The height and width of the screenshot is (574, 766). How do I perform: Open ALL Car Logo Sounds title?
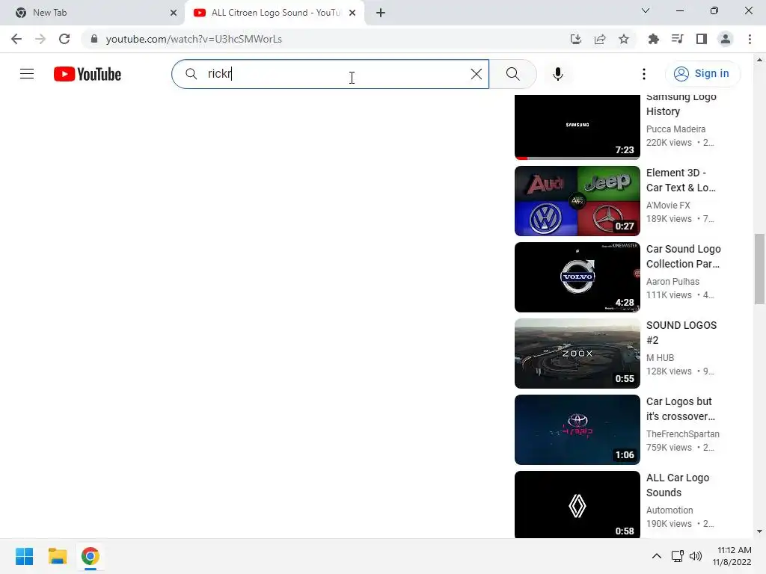[678, 484]
